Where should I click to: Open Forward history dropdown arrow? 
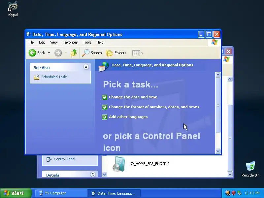point(66,53)
